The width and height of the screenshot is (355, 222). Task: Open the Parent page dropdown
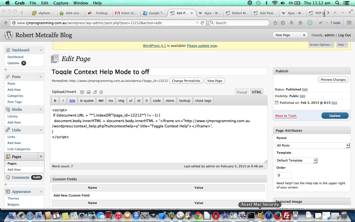313,145
